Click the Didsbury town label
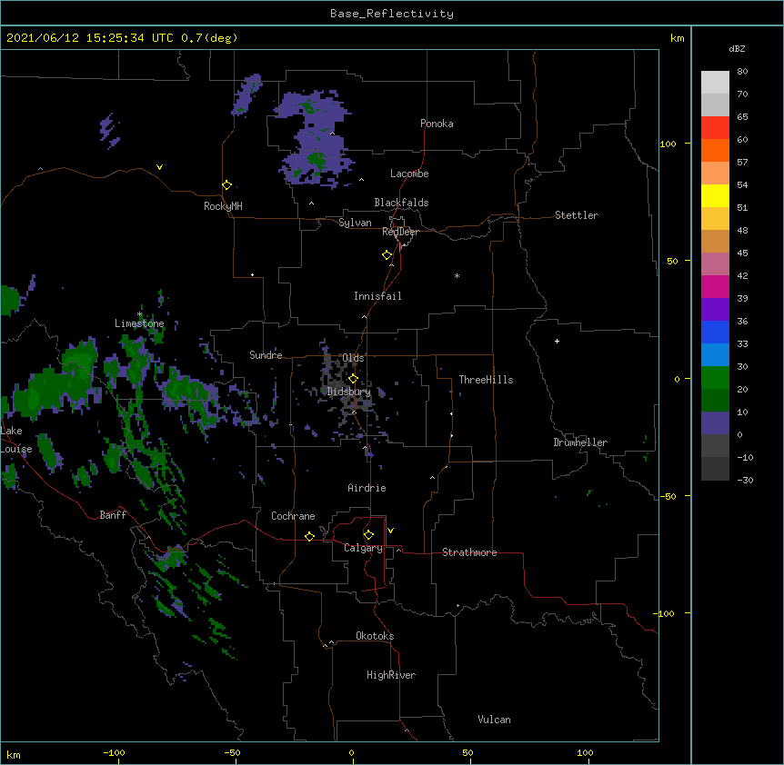 tap(349, 392)
